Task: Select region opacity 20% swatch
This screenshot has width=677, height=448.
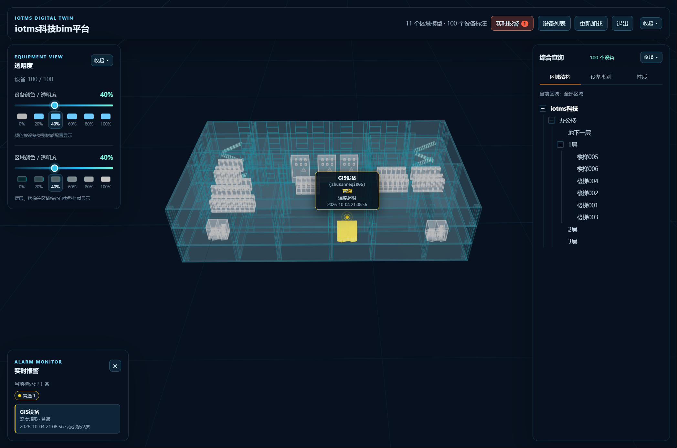Action: coord(39,183)
